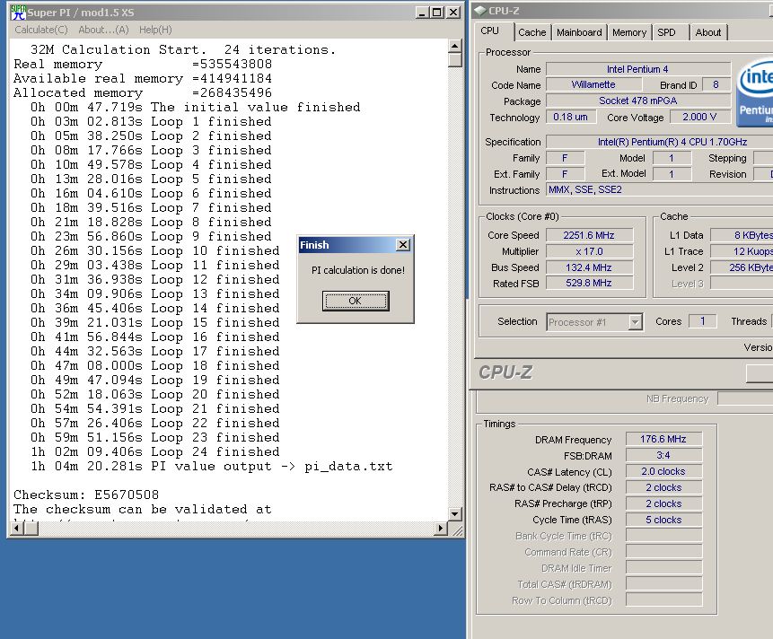Click the Code Name value Willamette

click(593, 84)
